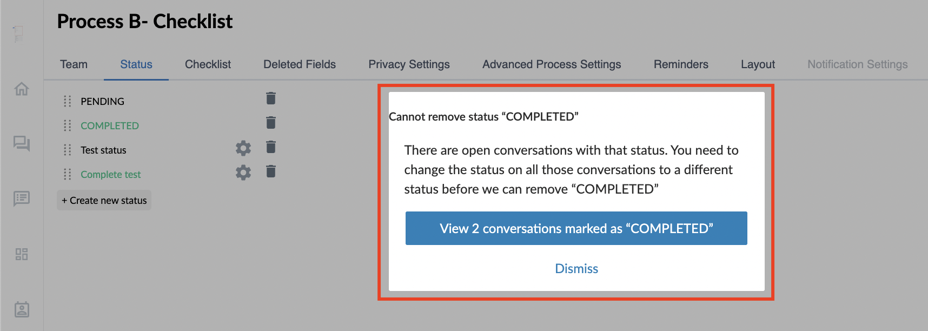Open settings gear for Test status
The height and width of the screenshot is (331, 928).
[243, 148]
